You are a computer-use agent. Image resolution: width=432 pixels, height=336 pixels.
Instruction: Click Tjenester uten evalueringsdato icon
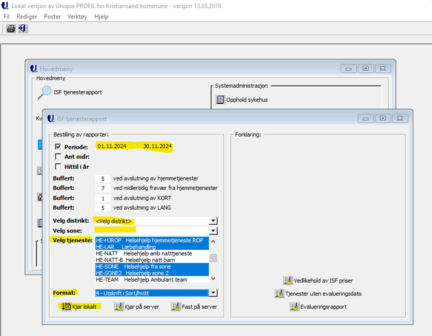[279, 294]
